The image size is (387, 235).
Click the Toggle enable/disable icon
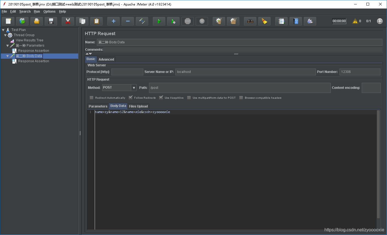[x=142, y=21]
